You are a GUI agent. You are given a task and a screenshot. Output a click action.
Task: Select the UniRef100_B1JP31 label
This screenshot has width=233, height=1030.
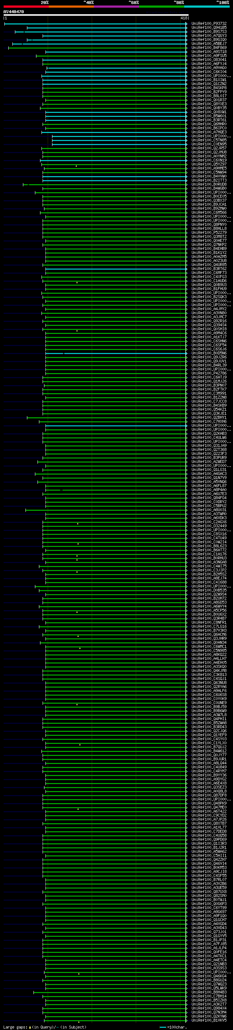coord(209,940)
